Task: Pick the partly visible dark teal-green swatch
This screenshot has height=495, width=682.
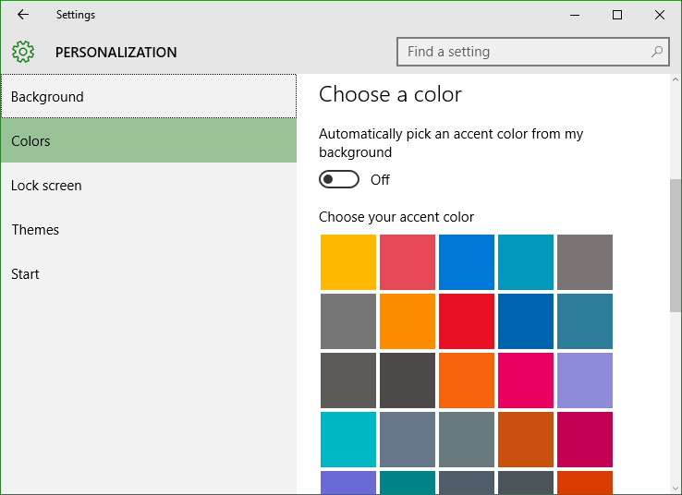Action: tap(408, 482)
